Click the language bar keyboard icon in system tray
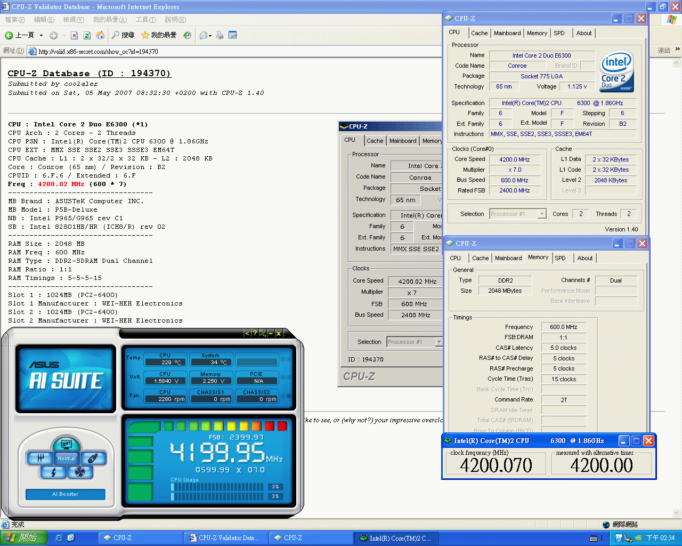The width and height of the screenshot is (682, 546). [594, 538]
